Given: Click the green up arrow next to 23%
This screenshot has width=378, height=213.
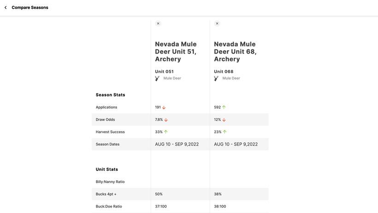Looking at the screenshot, I should coord(225,132).
